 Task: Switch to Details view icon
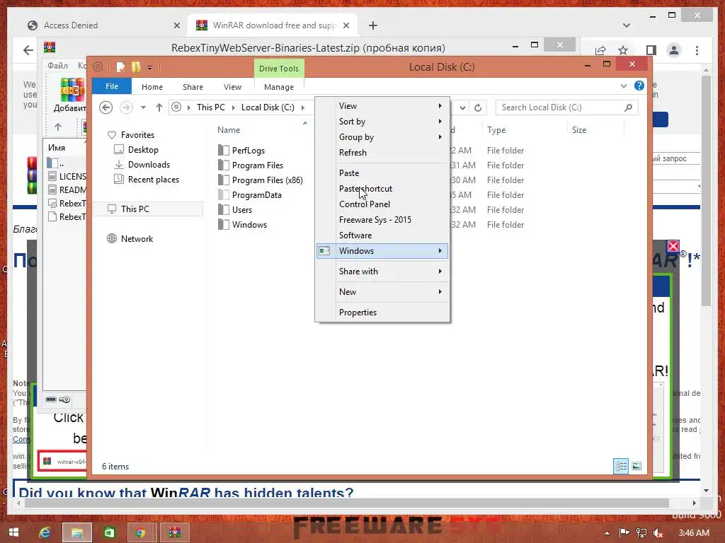621,467
